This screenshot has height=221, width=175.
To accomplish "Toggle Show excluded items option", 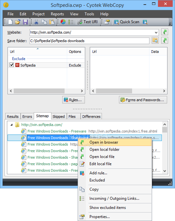I will [x=115, y=208].
